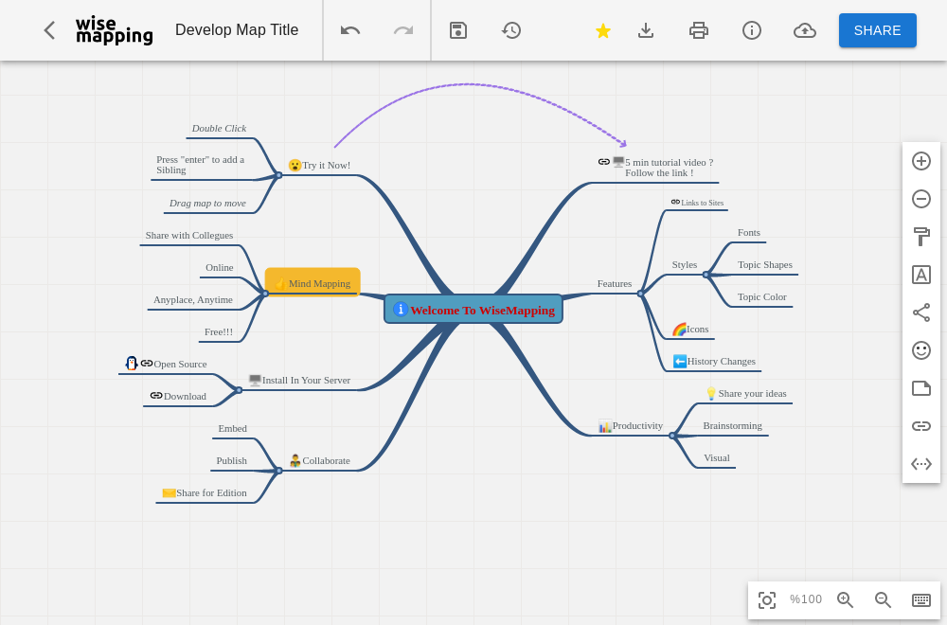Select the yellow Mind Mapping topic
Viewport: 947px width, 625px height.
(313, 282)
